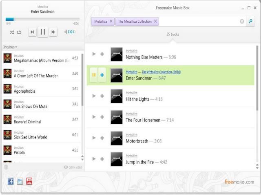This screenshot has width=261, height=195.
Task: Clear the search field with the X icon
Action: (x=242, y=22)
